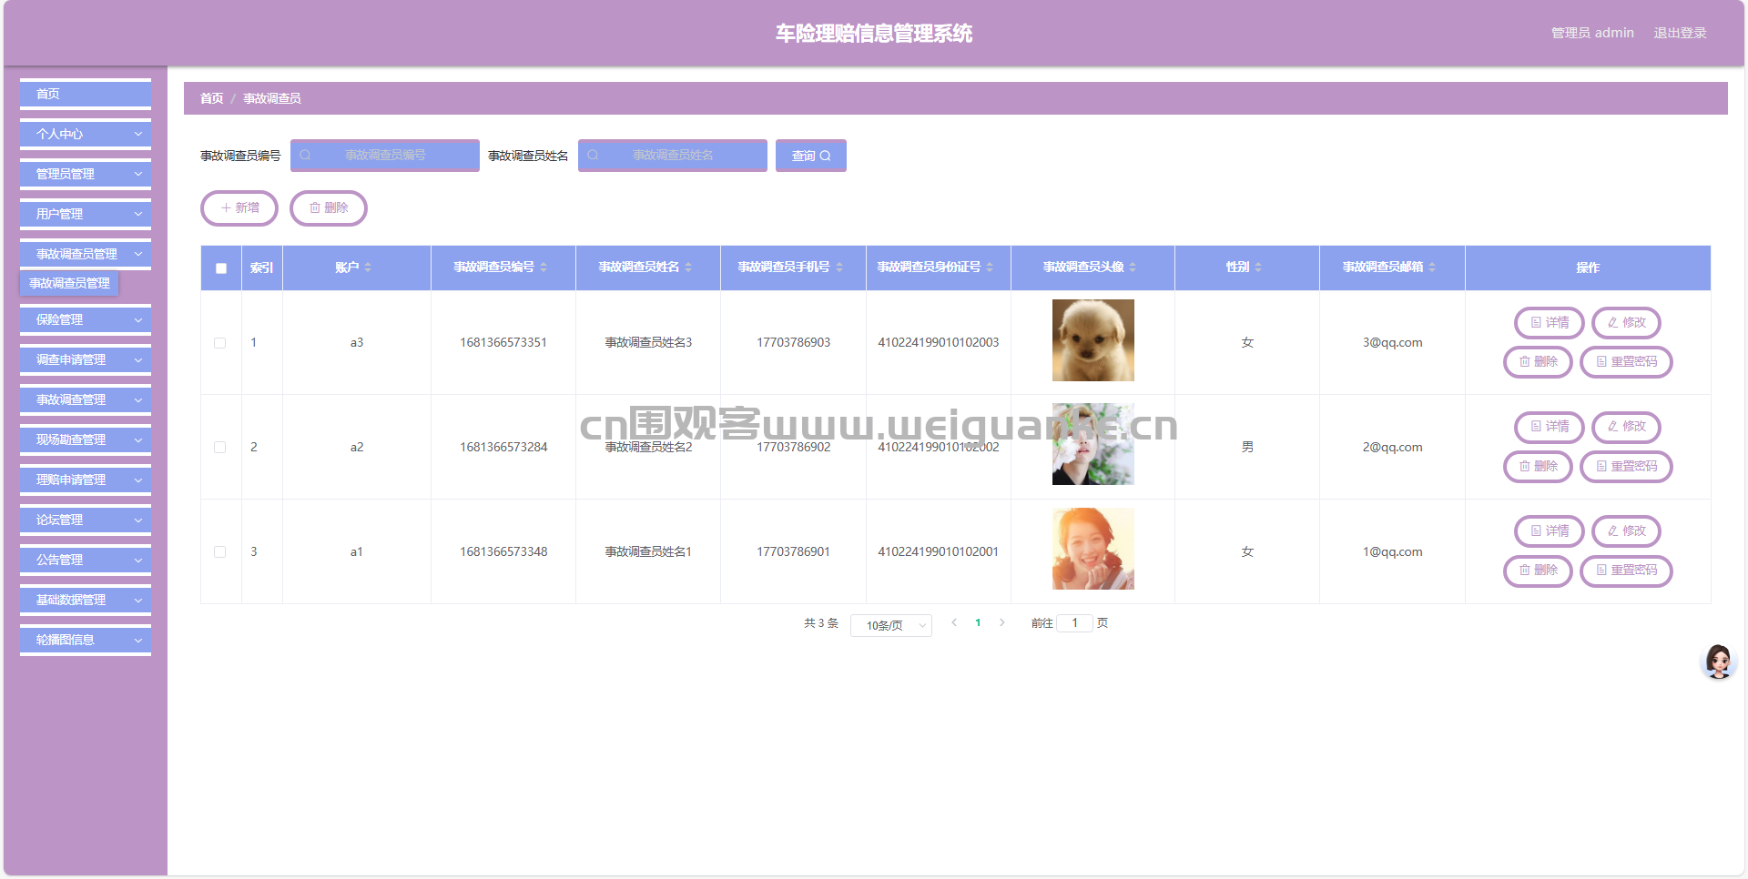1748x879 pixels.
Task: Select the 事故调查员管理 submenu item
Action: tap(69, 284)
